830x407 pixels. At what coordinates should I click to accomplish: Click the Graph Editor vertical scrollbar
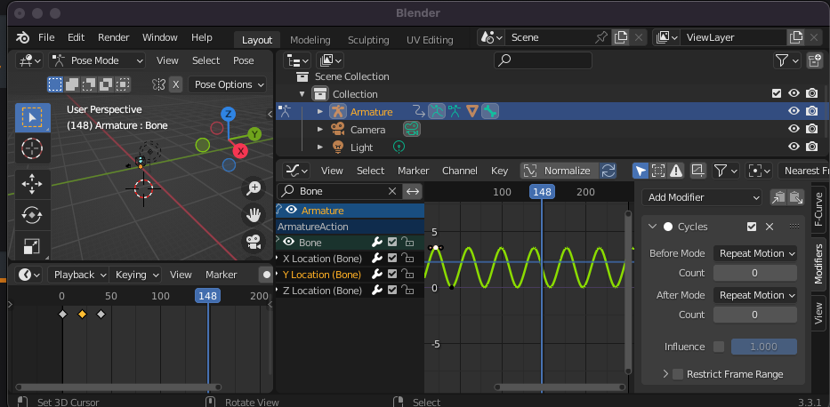[628, 292]
